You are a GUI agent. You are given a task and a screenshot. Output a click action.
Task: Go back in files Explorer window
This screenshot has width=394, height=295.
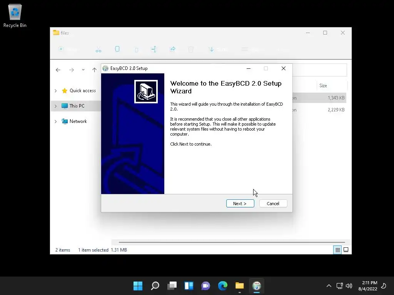tap(58, 70)
